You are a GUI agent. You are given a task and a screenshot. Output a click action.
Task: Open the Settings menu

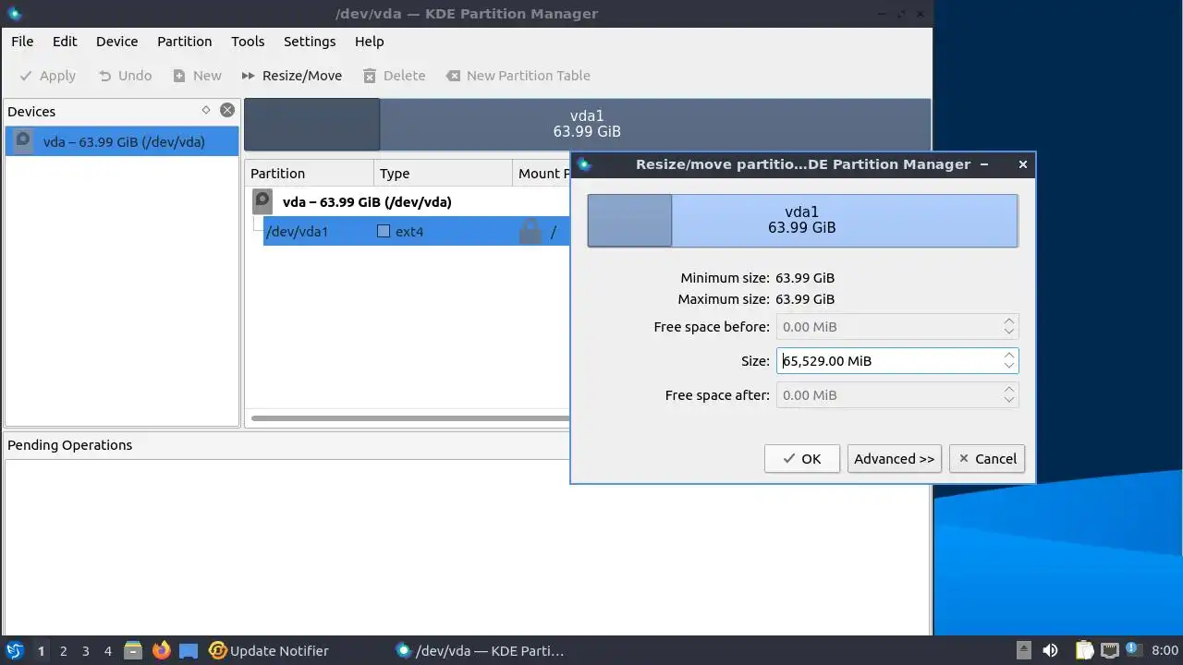click(x=310, y=42)
